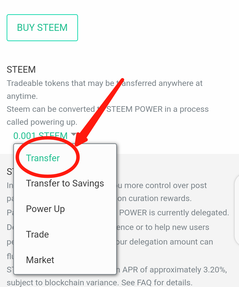
Task: Open the 0.001 STEEM balance dropdown
Action: pyautogui.click(x=40, y=136)
